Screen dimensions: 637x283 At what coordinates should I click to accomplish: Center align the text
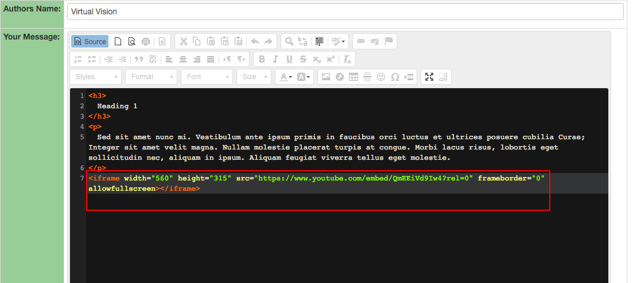point(183,59)
